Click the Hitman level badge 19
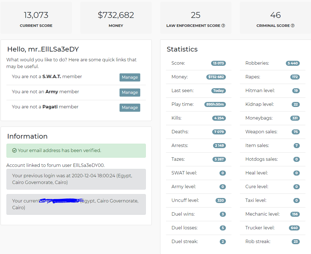 pos(296,91)
